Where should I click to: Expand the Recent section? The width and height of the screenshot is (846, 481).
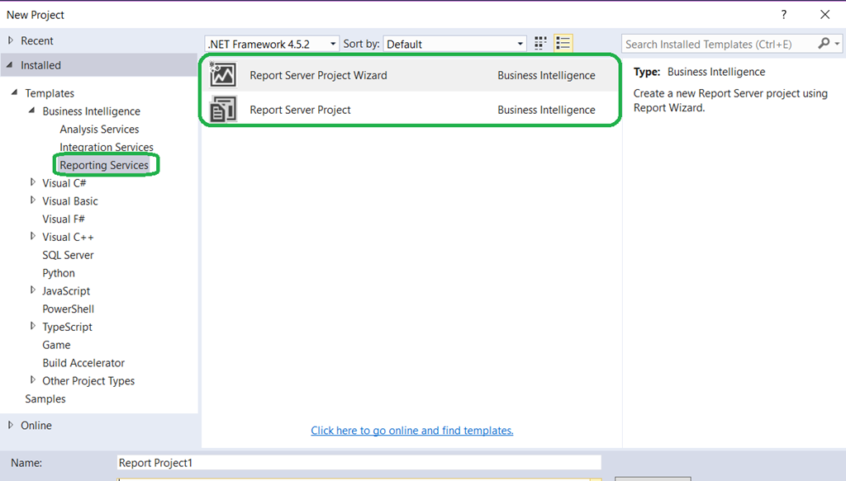pyautogui.click(x=11, y=40)
